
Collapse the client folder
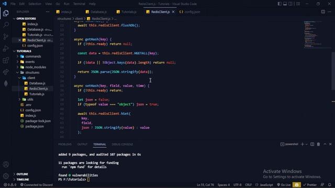click(x=31, y=78)
